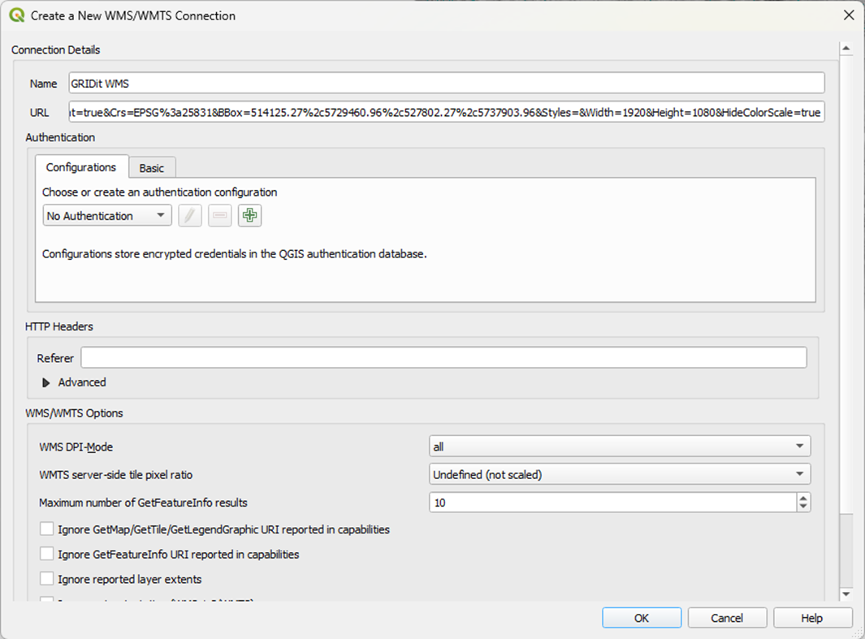This screenshot has width=865, height=639.
Task: Open the No Authentication dropdown
Action: (107, 216)
